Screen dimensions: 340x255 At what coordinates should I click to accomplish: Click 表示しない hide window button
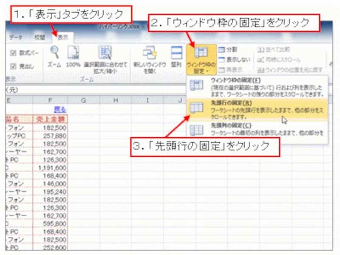[x=234, y=59]
